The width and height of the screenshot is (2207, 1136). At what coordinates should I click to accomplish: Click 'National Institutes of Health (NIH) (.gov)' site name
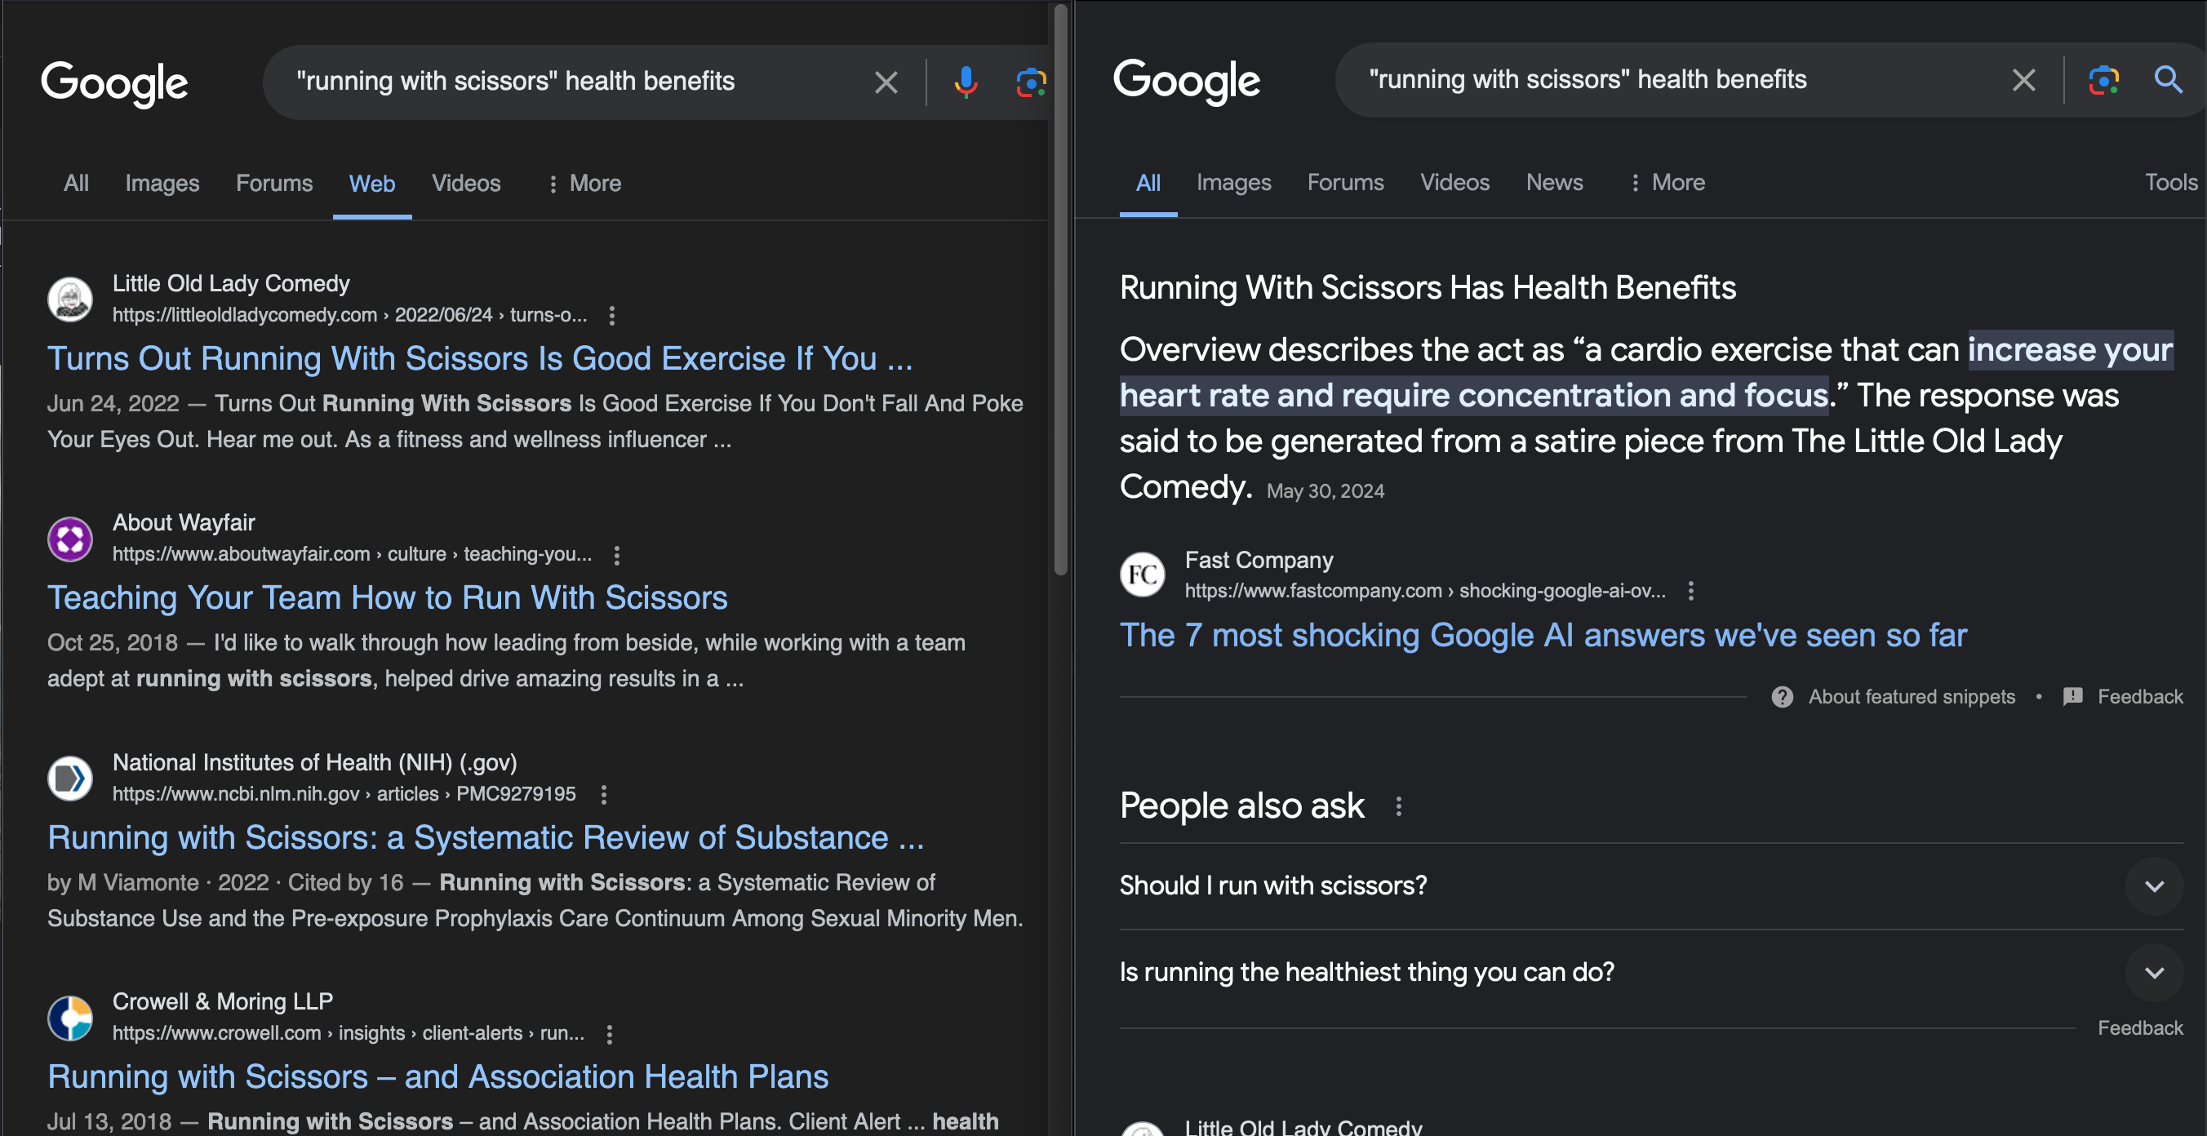[x=314, y=762]
